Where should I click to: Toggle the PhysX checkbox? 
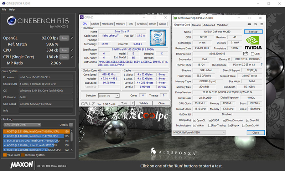click(x=230, y=125)
